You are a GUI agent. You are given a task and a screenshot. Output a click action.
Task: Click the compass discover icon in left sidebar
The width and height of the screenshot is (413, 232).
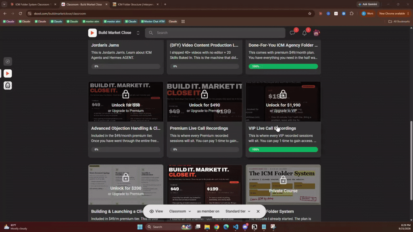tap(8, 62)
